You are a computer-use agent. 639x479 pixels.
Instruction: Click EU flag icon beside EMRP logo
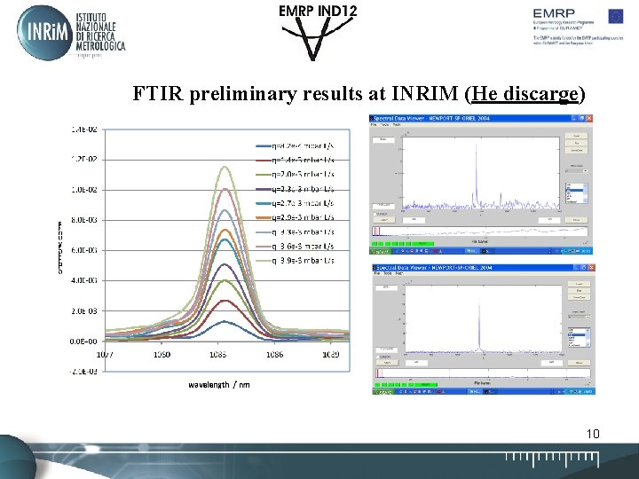tap(616, 17)
